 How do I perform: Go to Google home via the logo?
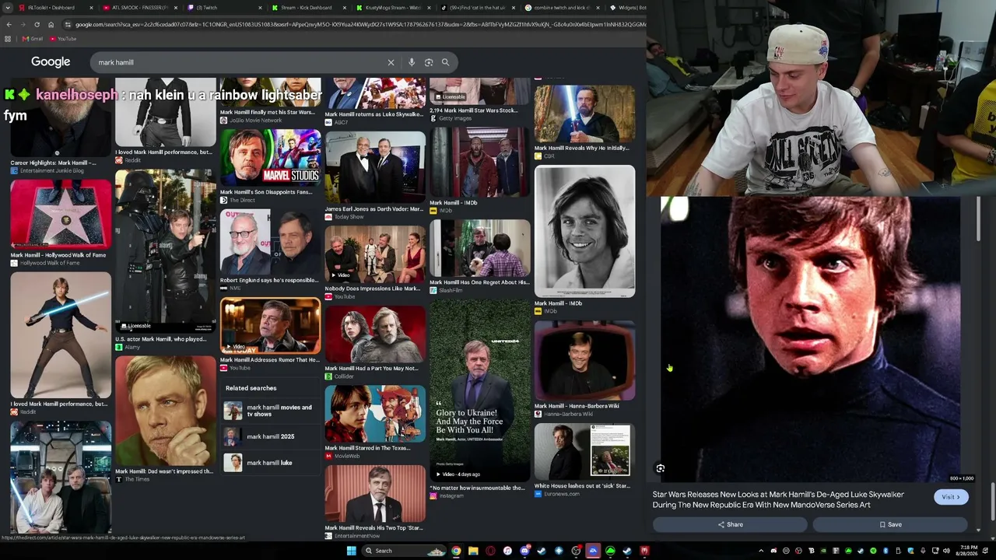point(51,61)
